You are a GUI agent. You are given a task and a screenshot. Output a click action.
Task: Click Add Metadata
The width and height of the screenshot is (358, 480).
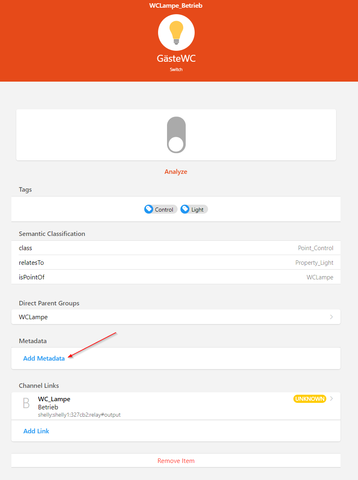(x=44, y=359)
